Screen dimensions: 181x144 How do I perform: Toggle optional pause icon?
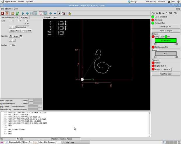(x=45, y=13)
